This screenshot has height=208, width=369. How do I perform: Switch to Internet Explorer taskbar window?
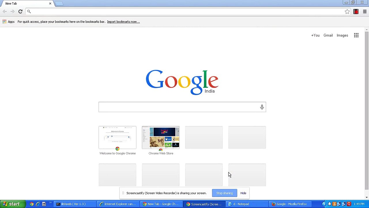point(118,204)
